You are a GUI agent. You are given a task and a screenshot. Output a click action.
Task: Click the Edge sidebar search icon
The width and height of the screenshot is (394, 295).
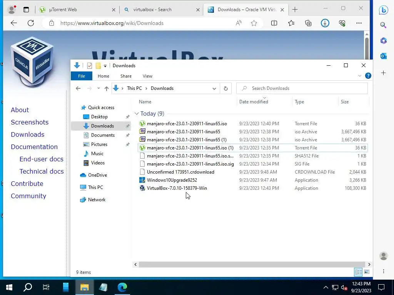[383, 25]
